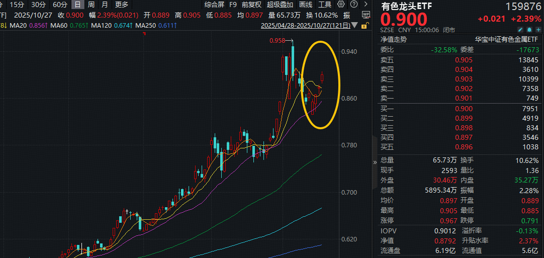Open date range dropdown triangle

click(x=354, y=25)
